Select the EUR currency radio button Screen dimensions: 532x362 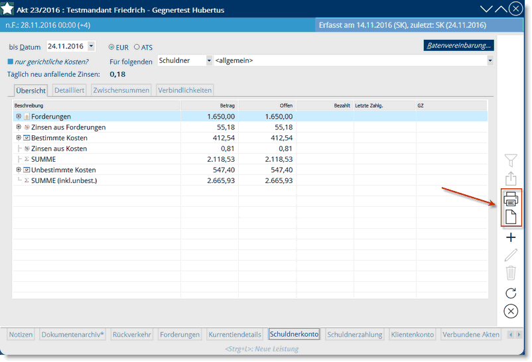click(x=111, y=47)
